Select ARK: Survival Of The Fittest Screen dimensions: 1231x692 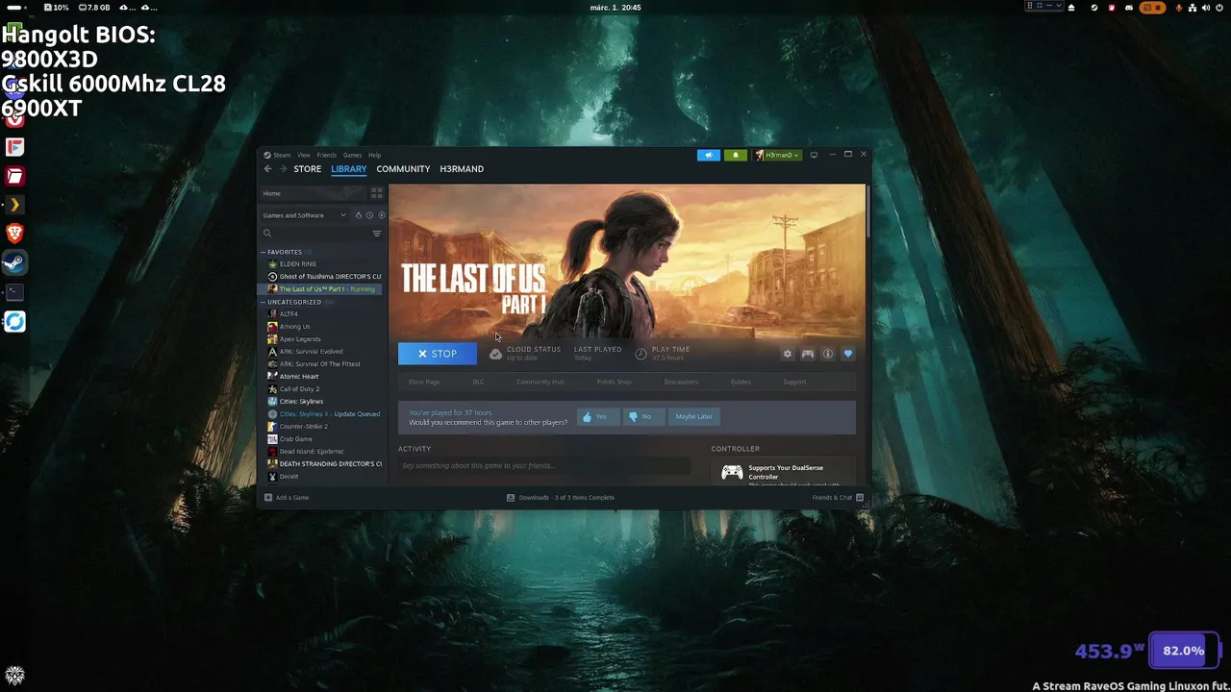point(321,364)
